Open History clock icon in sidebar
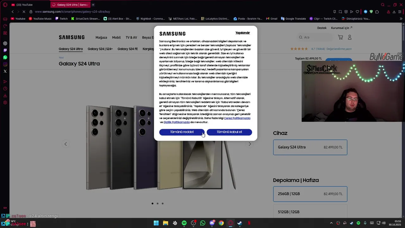 coord(5,89)
